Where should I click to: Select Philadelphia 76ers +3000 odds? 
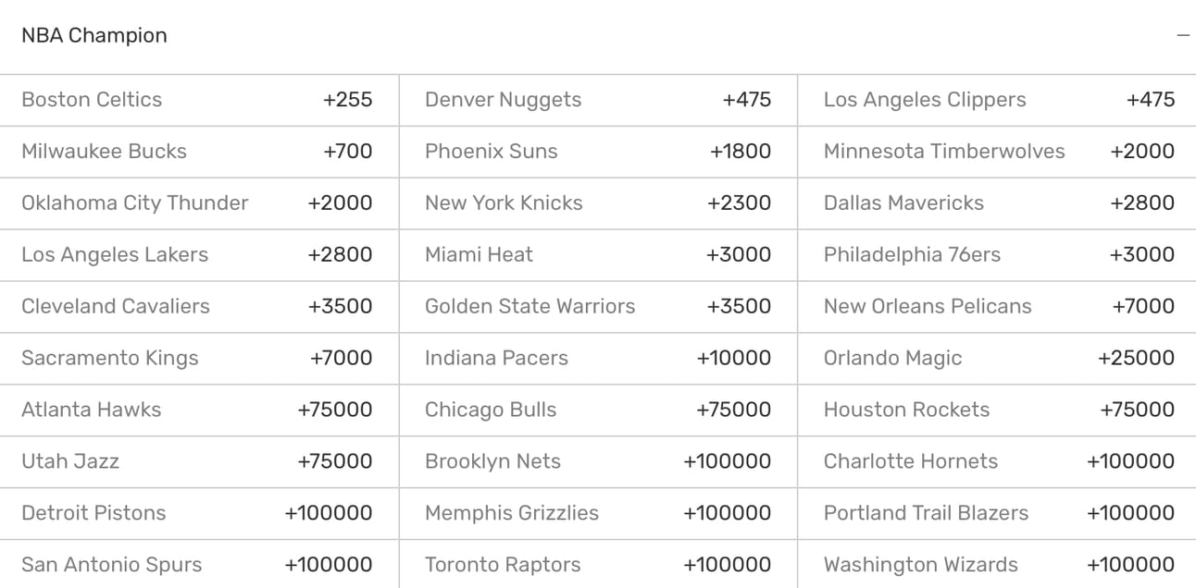pos(997,255)
